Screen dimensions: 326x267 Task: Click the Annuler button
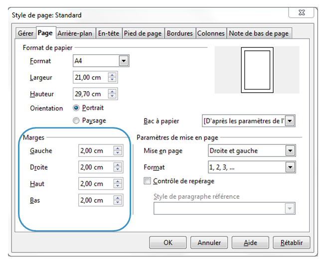(x=209, y=243)
